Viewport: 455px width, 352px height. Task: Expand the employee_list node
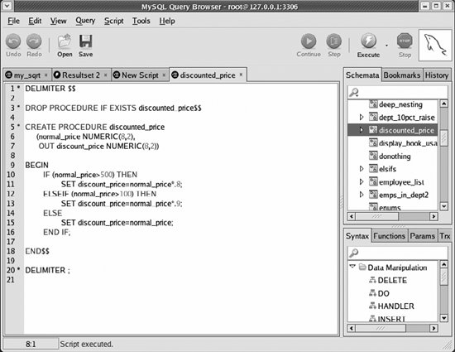point(362,181)
